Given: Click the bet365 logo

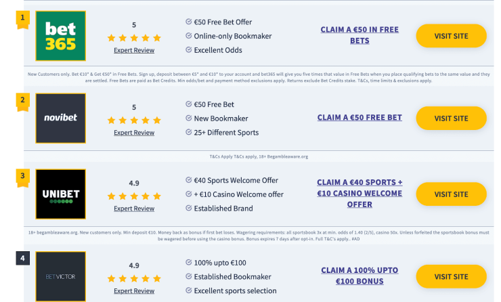Looking at the screenshot, I should pyautogui.click(x=60, y=37).
